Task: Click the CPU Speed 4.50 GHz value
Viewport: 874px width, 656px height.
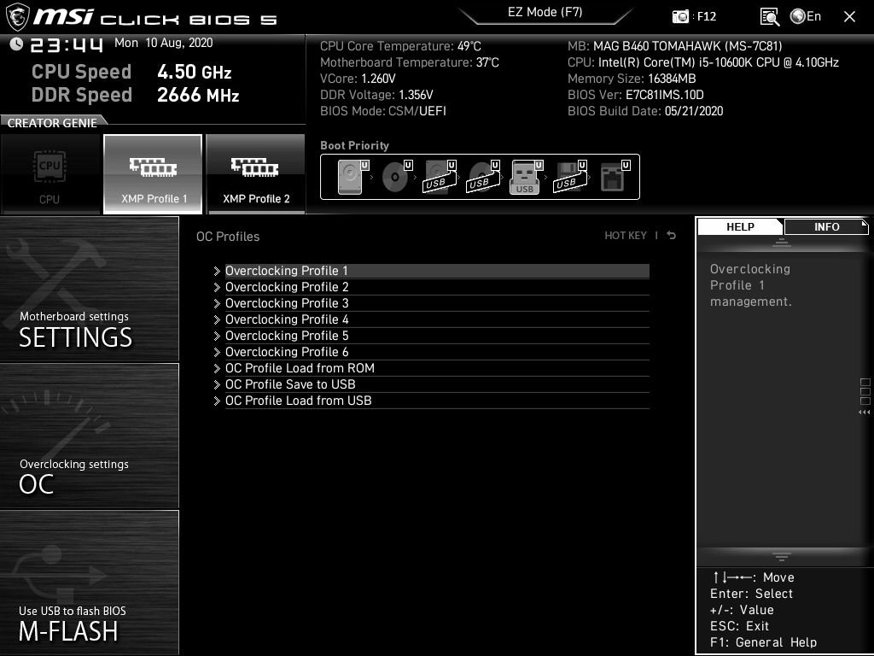Action: coord(194,72)
